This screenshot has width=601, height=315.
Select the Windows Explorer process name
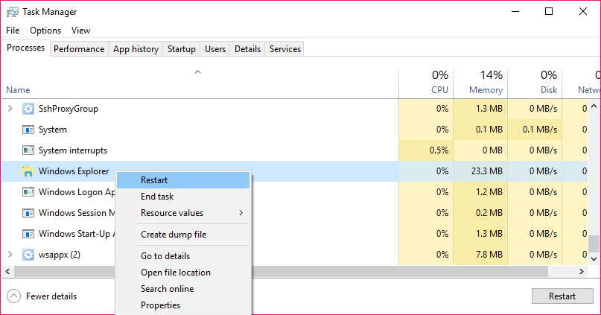tap(74, 171)
